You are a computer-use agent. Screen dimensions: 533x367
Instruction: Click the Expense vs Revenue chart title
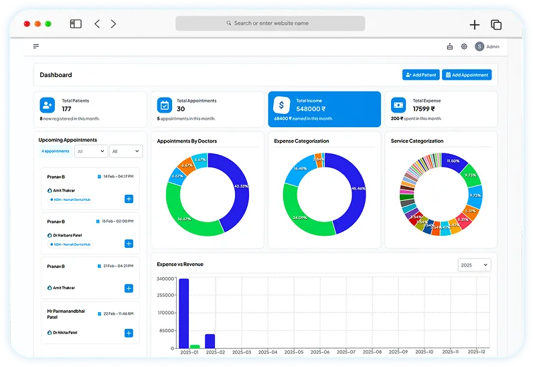click(x=180, y=265)
